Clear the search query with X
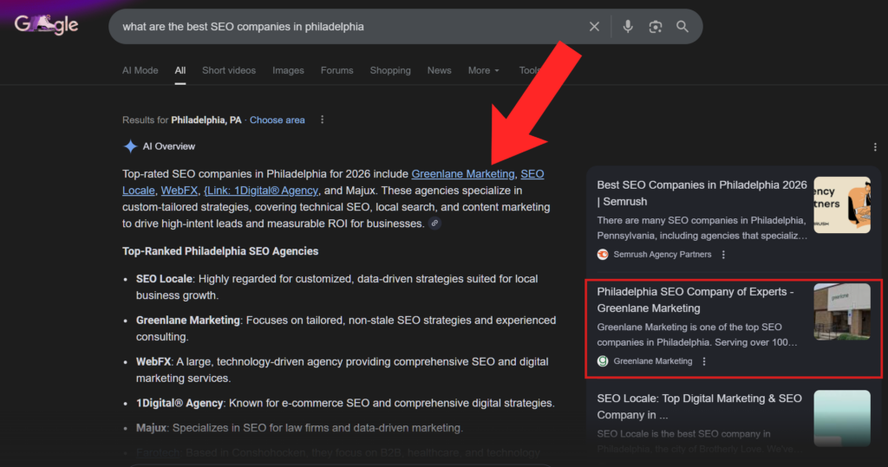 (594, 27)
